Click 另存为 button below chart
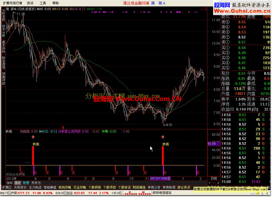 (x=36, y=183)
